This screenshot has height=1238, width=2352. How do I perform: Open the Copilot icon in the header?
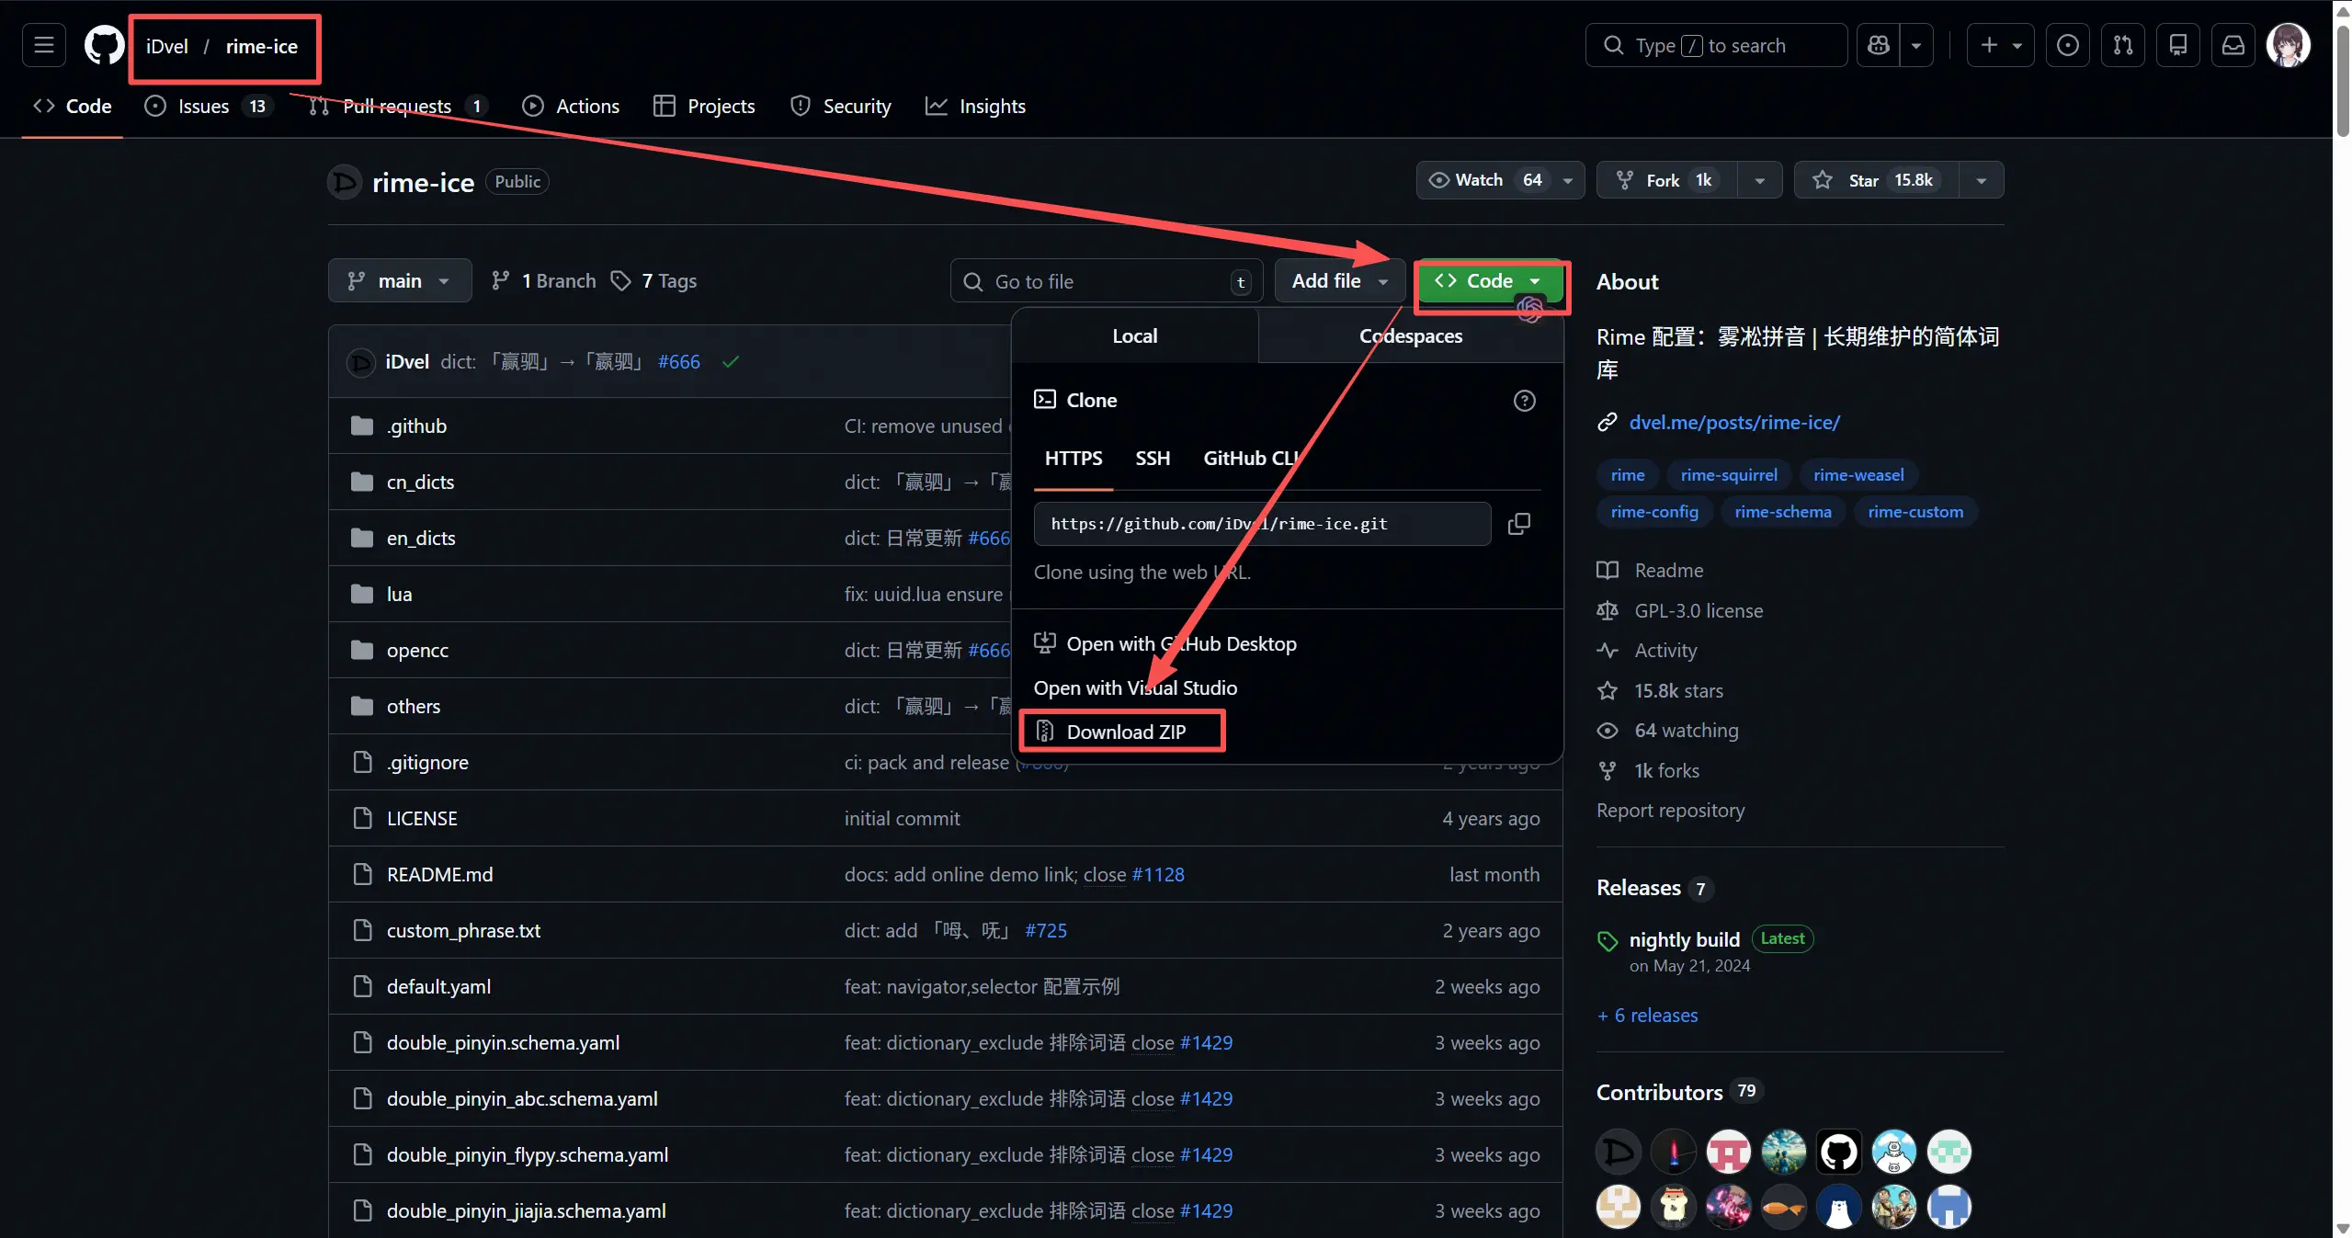[1879, 45]
